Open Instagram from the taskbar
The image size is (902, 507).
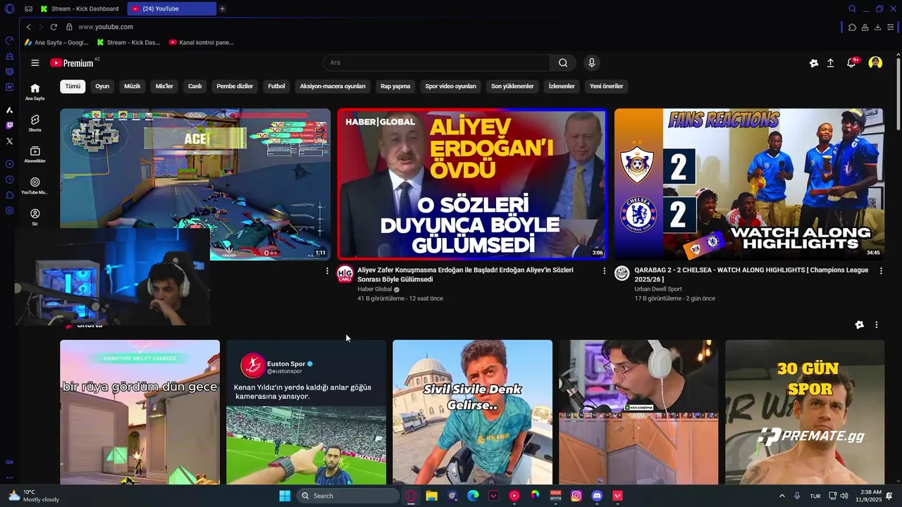576,496
